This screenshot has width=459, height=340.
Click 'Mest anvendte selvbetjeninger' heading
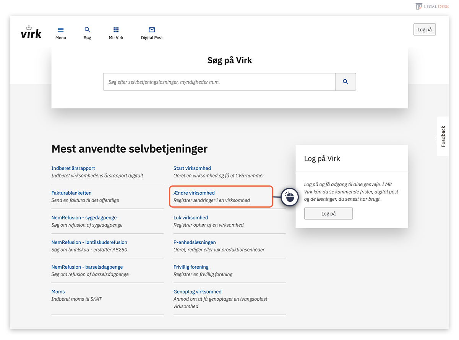pos(130,148)
